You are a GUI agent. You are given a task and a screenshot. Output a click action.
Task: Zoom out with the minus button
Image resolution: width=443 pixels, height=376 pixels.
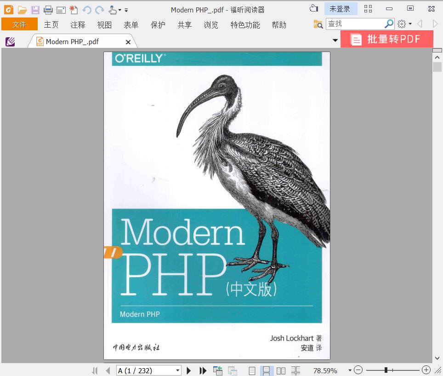coord(358,370)
